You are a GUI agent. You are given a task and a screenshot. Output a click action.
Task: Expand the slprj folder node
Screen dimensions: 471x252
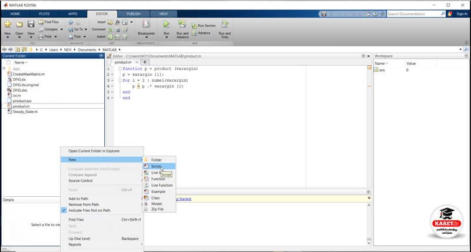point(4,69)
